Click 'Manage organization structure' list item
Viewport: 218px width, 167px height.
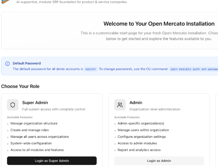34,123
